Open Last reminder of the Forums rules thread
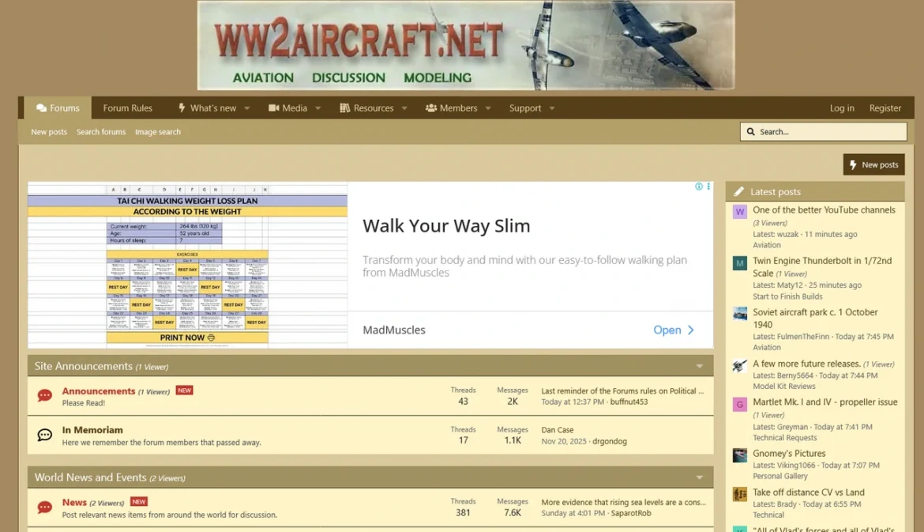 click(x=622, y=391)
